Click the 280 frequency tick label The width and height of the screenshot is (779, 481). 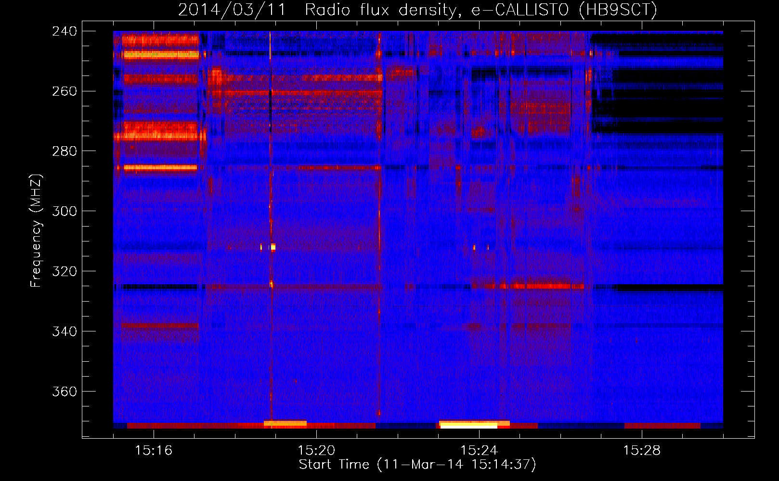coord(64,152)
